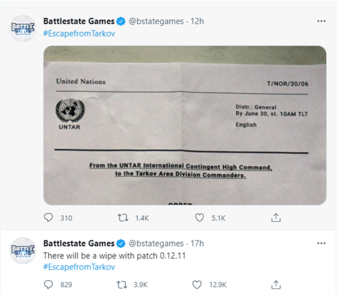Share the wipe announcement tweet
The width and height of the screenshot is (338, 295).
coord(276,285)
